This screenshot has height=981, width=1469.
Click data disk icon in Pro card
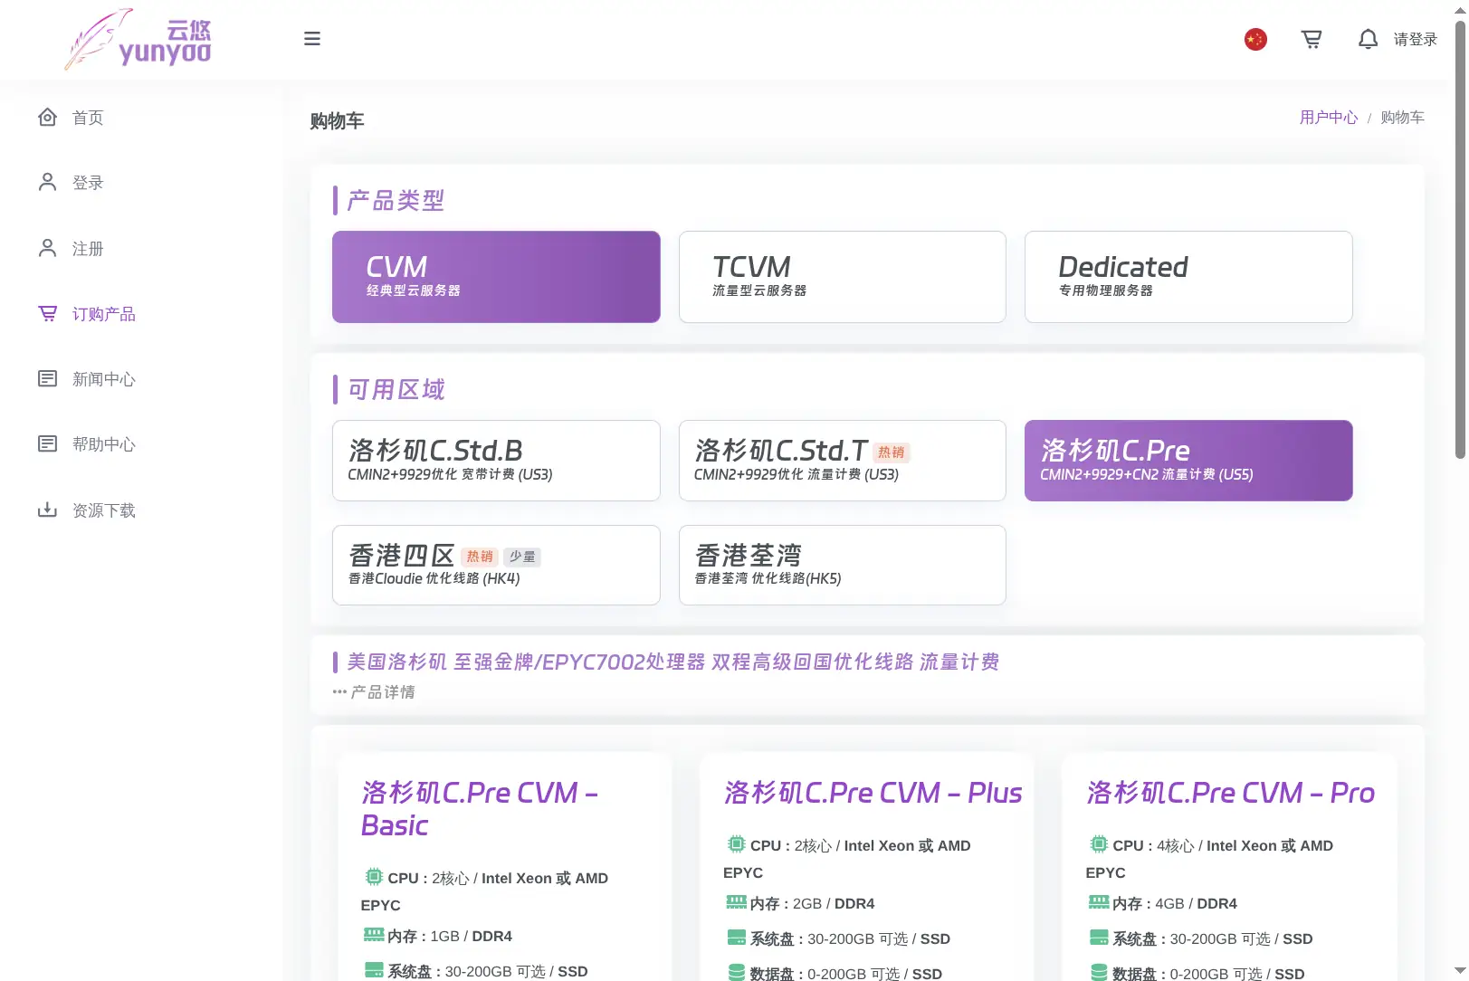(x=1099, y=973)
